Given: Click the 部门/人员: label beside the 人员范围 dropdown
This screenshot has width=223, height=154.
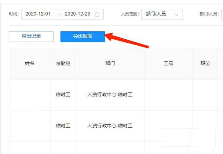Looking at the screenshot, I should pyautogui.click(x=209, y=14).
